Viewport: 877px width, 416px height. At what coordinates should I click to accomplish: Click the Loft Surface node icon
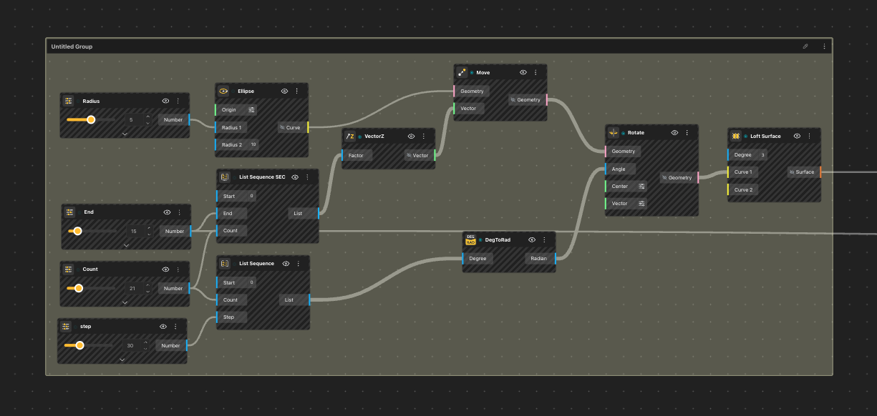(x=736, y=136)
